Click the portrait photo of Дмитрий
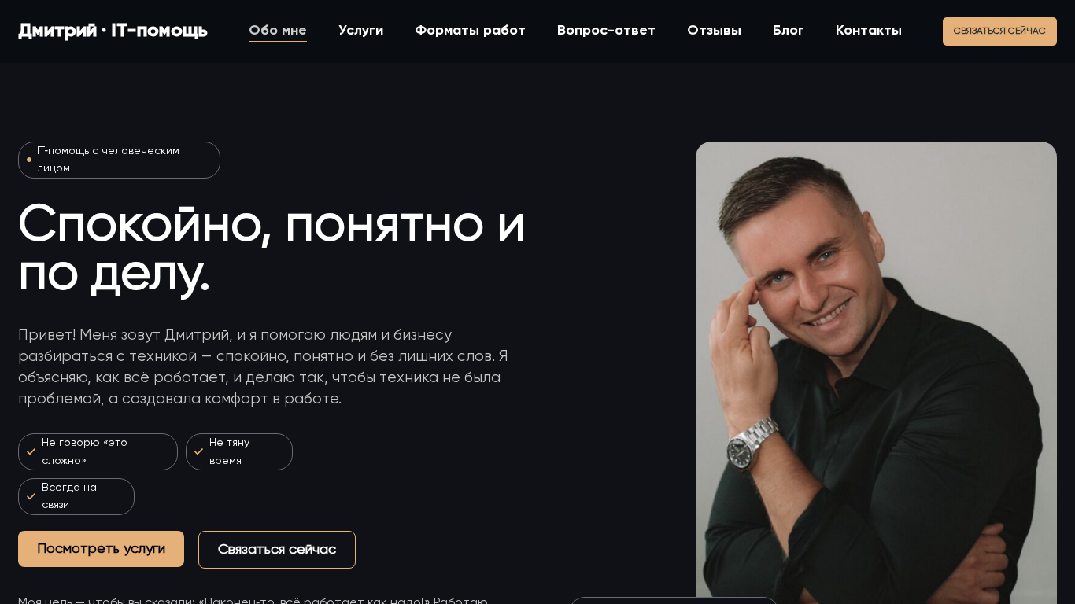The image size is (1075, 604). pos(876,373)
